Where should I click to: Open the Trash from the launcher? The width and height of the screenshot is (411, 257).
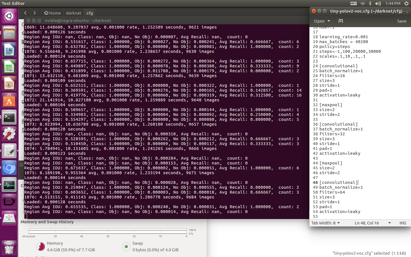9,248
